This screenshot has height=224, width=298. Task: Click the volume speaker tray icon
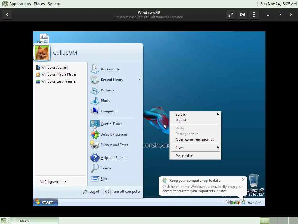227,202
